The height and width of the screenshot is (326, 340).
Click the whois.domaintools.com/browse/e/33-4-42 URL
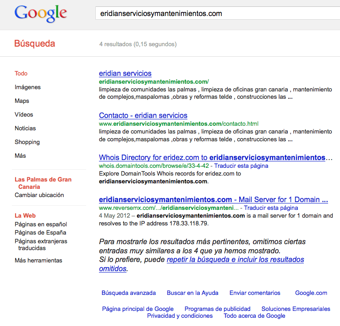[x=154, y=166]
